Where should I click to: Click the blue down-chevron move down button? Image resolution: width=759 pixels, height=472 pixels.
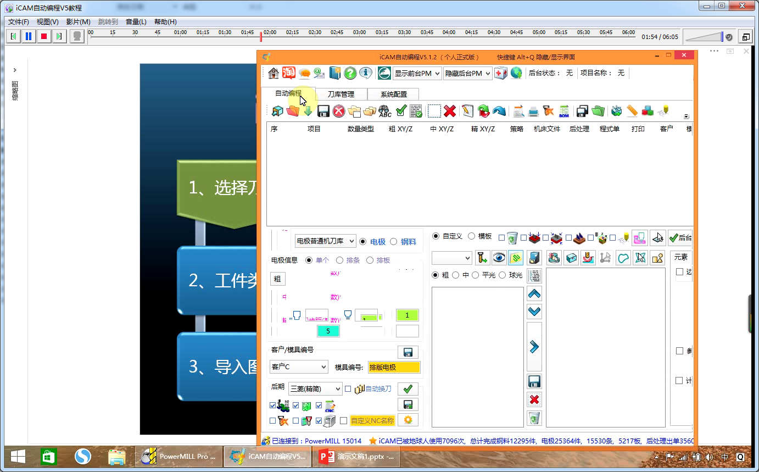[x=534, y=312]
